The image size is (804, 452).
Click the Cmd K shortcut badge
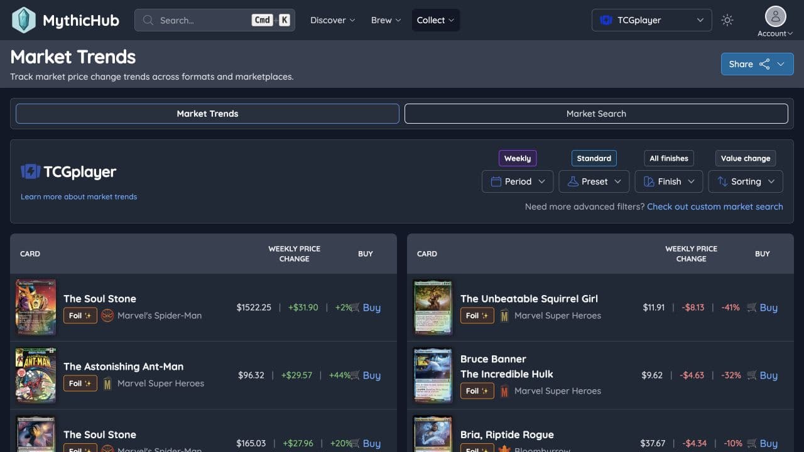pyautogui.click(x=271, y=20)
